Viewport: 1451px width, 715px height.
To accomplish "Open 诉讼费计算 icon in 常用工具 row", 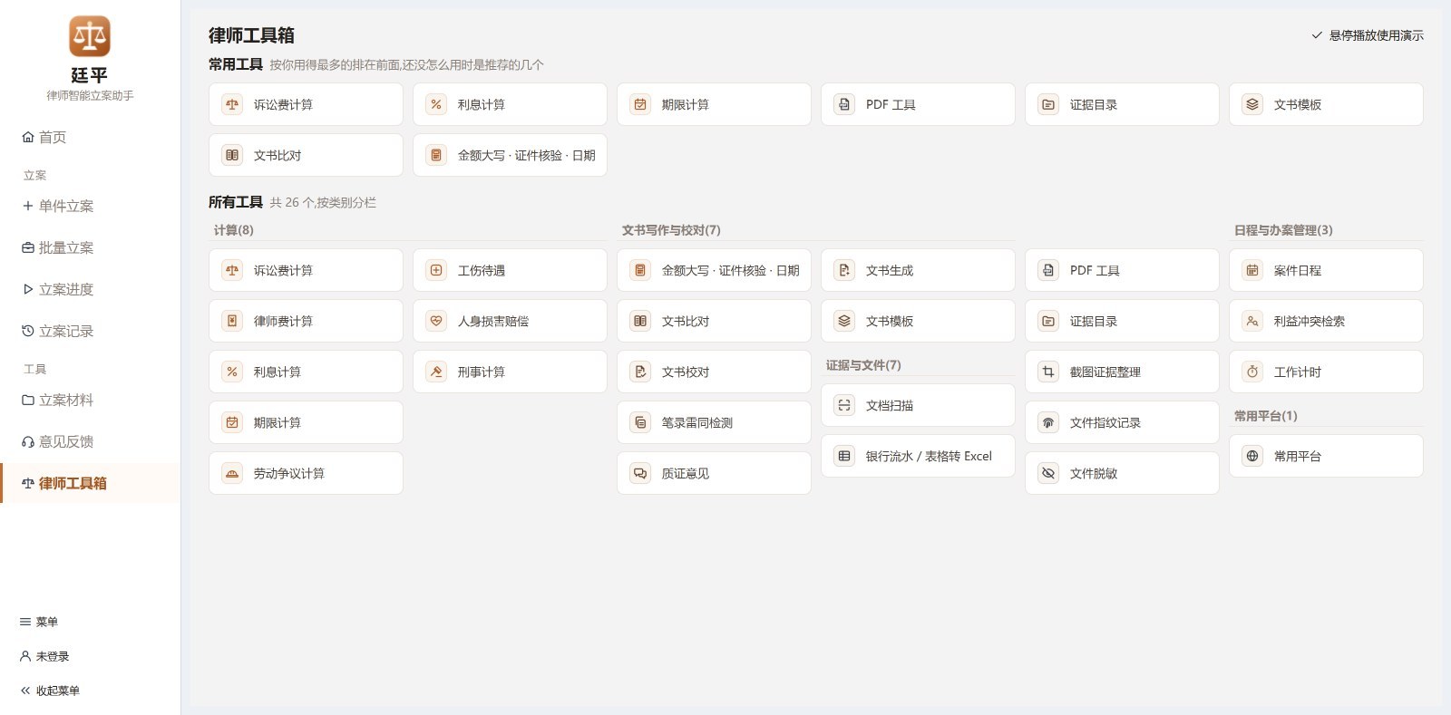I will tap(232, 104).
